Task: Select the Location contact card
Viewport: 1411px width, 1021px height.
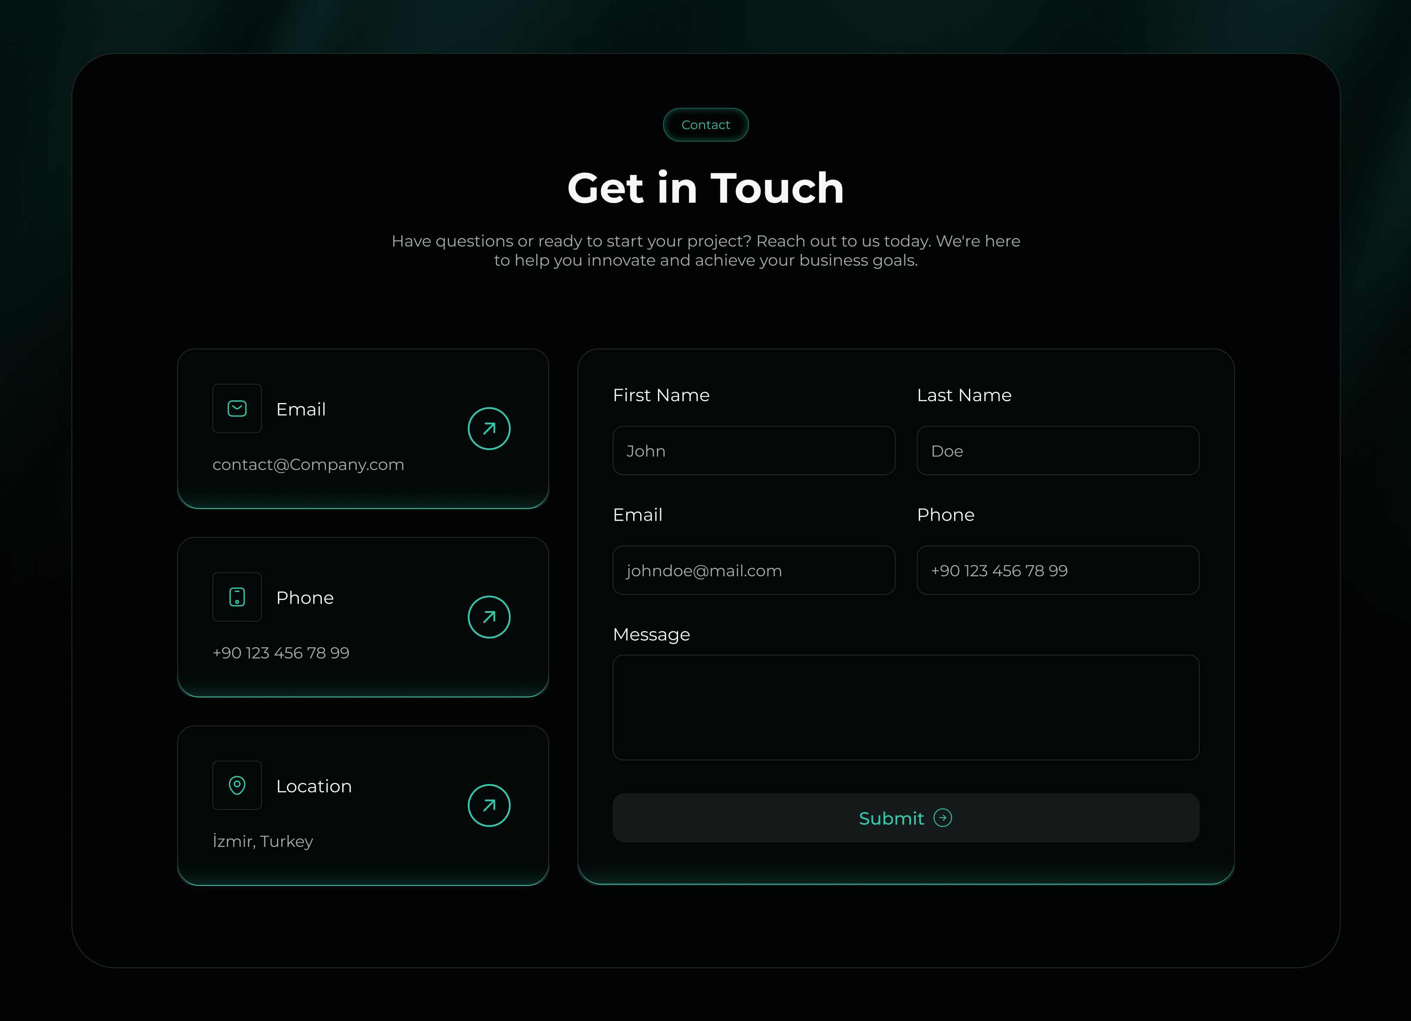Action: pyautogui.click(x=363, y=805)
